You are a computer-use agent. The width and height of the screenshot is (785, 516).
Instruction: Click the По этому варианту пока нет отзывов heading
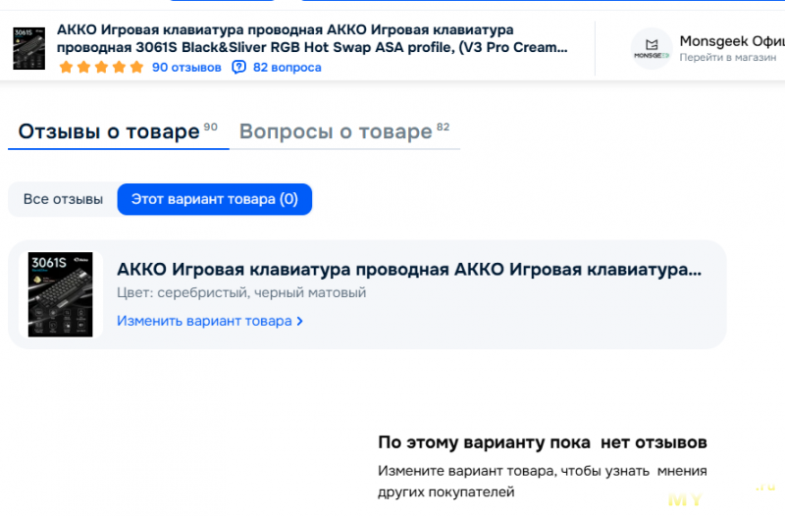543,442
